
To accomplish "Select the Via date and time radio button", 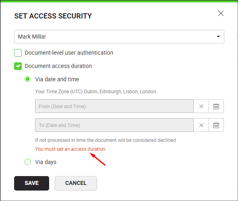I will [28, 79].
